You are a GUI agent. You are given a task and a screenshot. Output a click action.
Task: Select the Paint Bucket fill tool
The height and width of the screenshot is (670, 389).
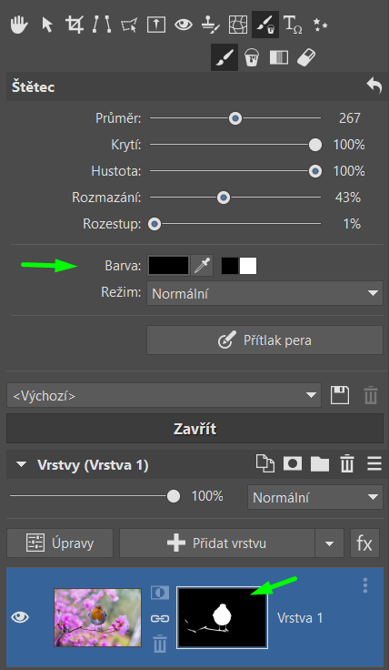click(252, 56)
